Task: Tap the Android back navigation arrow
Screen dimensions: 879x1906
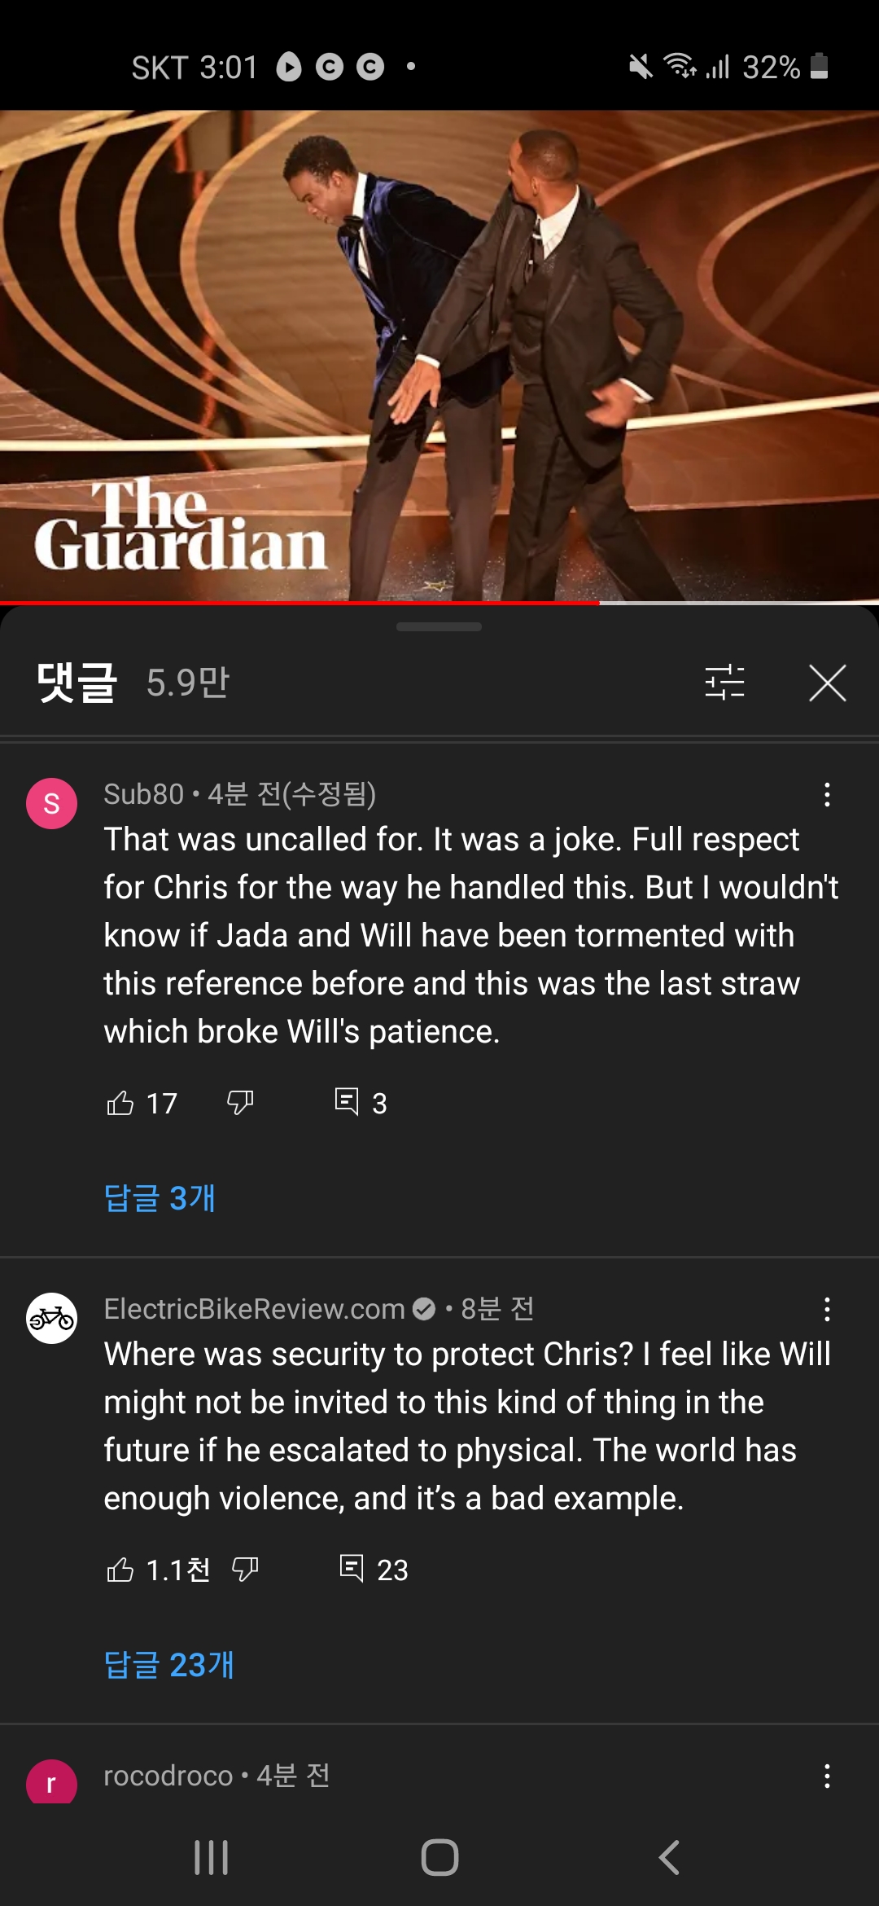Action: tap(668, 1858)
